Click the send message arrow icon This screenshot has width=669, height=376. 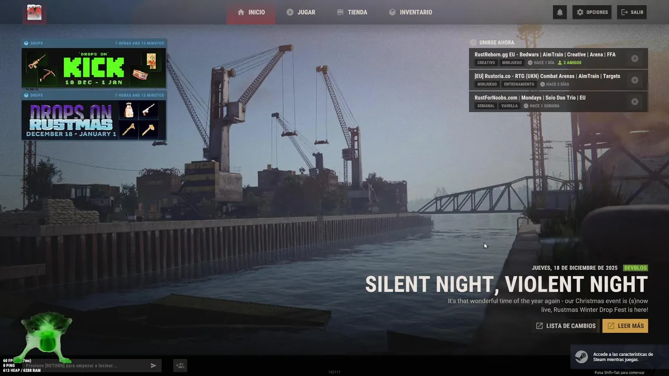click(x=154, y=366)
